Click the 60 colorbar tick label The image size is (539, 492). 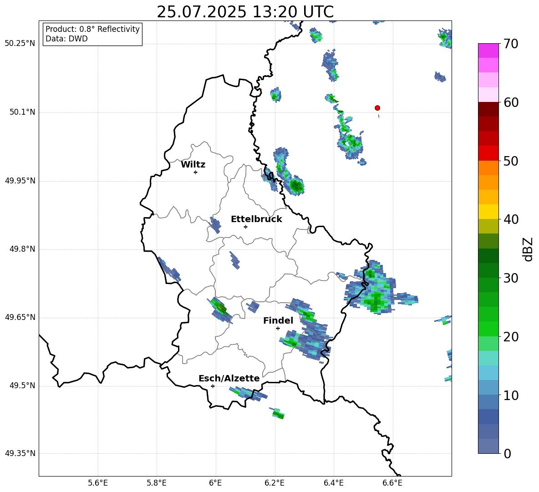511,102
